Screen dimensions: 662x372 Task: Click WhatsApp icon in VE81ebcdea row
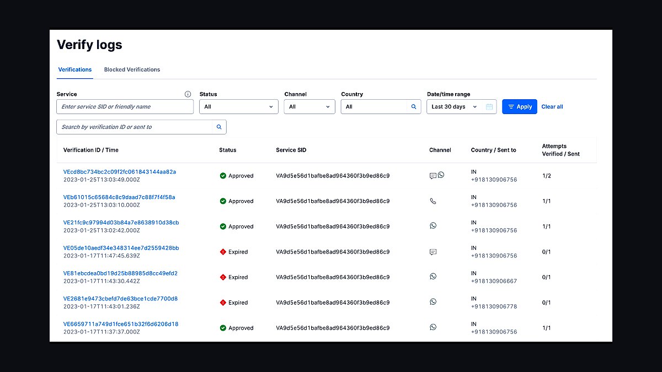pyautogui.click(x=433, y=276)
